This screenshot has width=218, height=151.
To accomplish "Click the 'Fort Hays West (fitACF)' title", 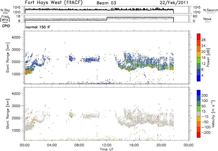I will coord(53,3).
